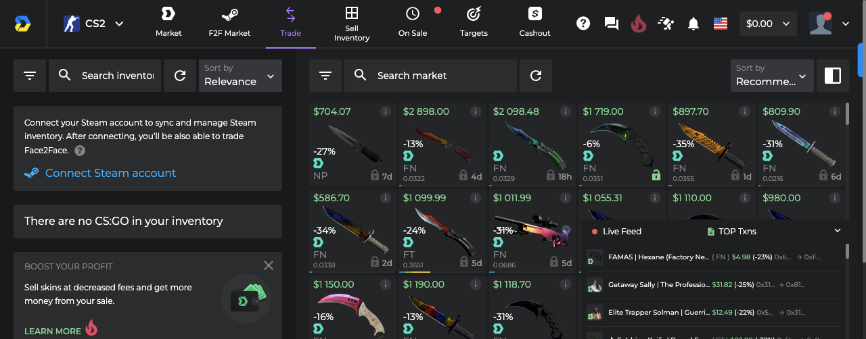This screenshot has height=339, width=866.
Task: Open the inventory filters icon
Action: (30, 76)
